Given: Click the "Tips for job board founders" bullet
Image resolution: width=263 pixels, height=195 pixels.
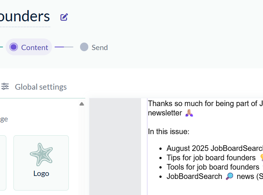Looking at the screenshot, I should point(211,158).
